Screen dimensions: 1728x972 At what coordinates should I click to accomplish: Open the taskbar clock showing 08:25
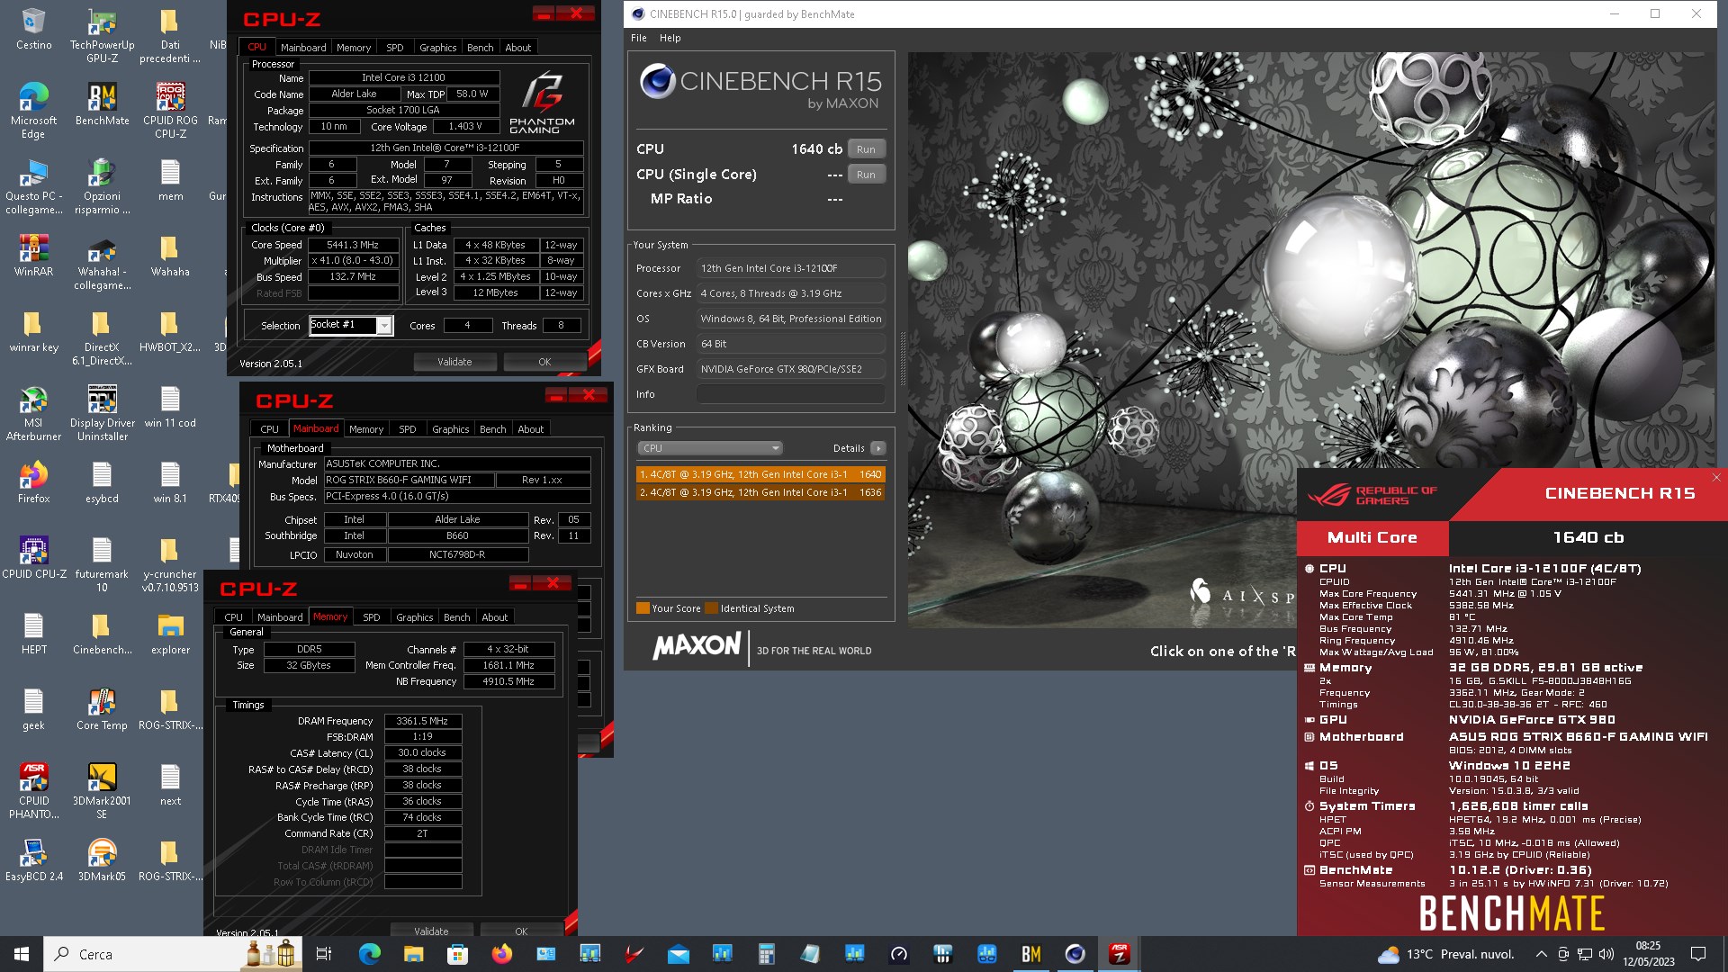pyautogui.click(x=1648, y=954)
